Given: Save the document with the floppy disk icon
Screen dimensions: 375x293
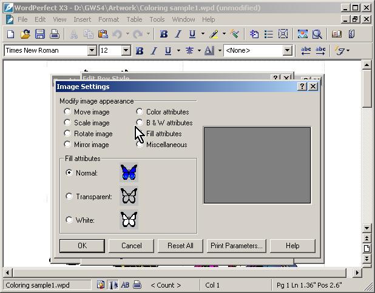Looking at the screenshot, I should pyautogui.click(x=40, y=34).
